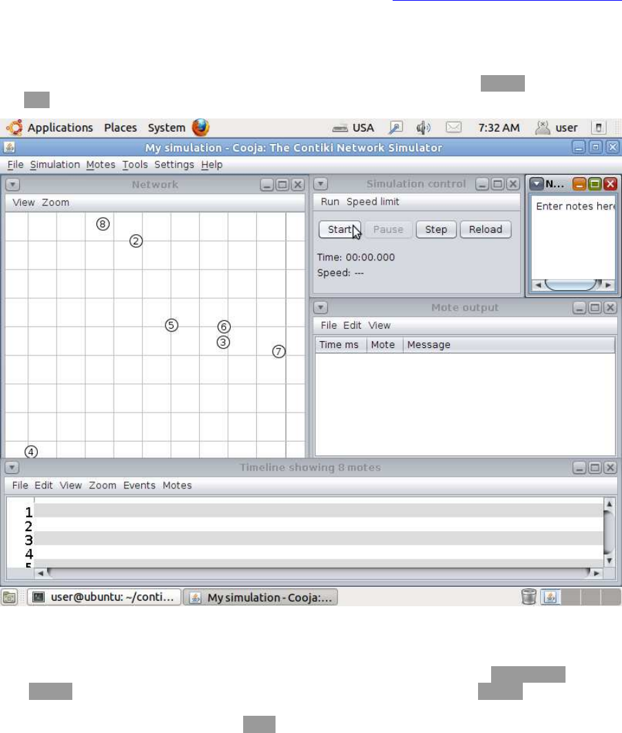
Task: Select mote 2 in the Network view
Action: pos(136,241)
